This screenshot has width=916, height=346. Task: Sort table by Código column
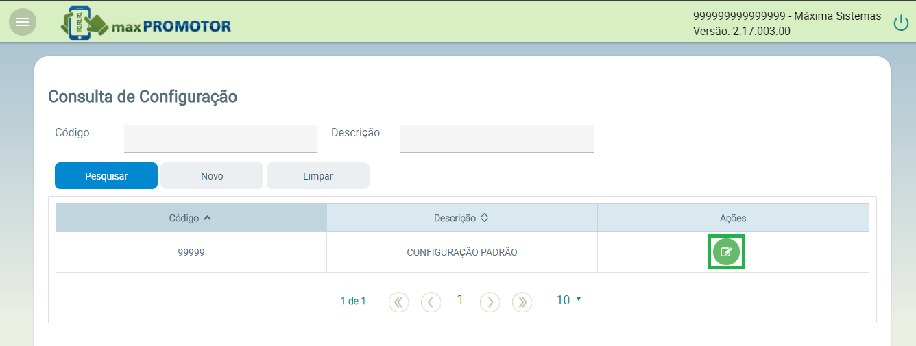click(191, 218)
